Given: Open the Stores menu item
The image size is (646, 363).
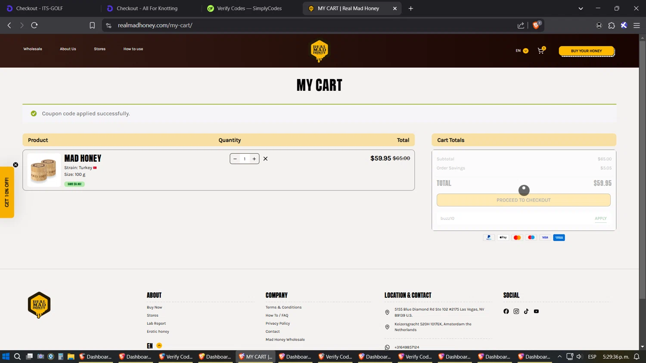Looking at the screenshot, I should pos(99,49).
